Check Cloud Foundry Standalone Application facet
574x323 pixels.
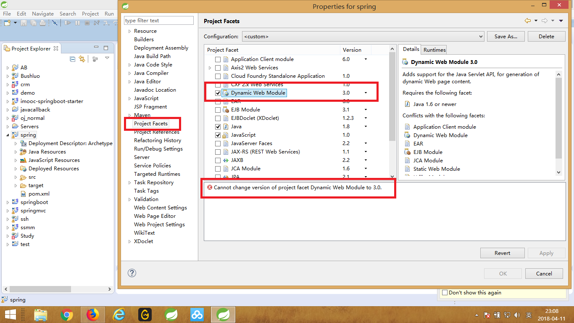click(x=218, y=76)
